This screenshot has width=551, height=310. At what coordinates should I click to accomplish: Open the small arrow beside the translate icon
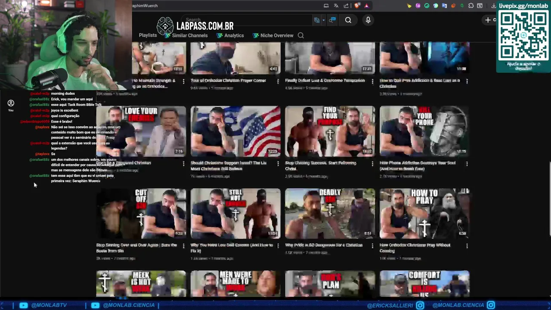point(323,20)
